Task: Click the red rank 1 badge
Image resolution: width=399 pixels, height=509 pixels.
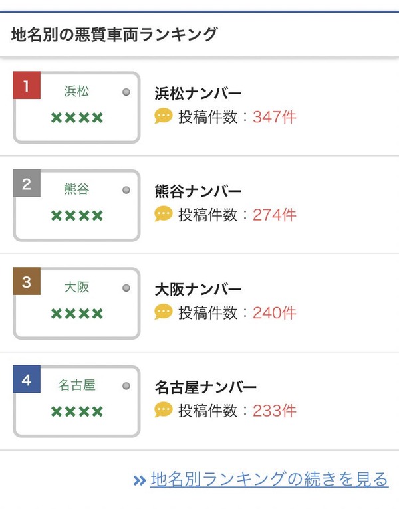Action: [27, 86]
